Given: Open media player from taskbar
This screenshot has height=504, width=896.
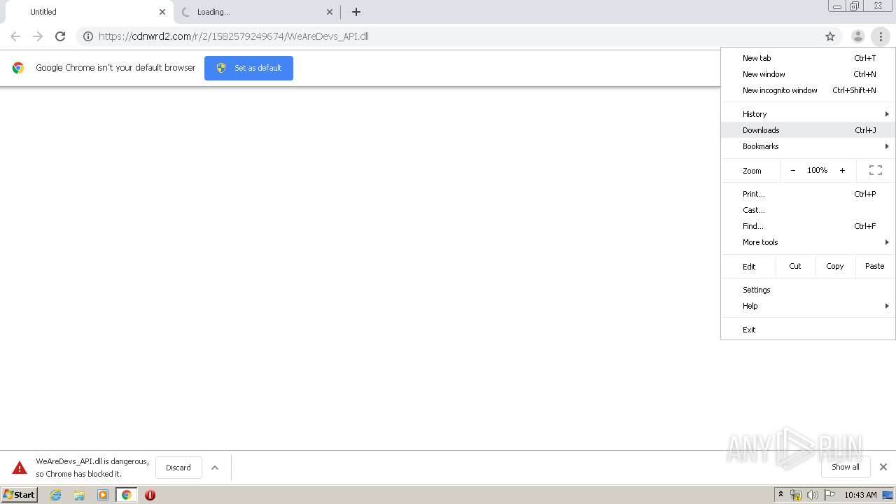Looking at the screenshot, I should (103, 495).
